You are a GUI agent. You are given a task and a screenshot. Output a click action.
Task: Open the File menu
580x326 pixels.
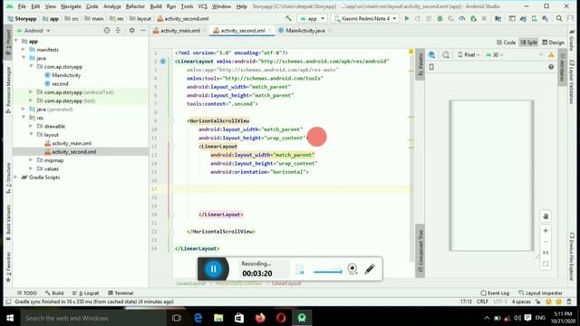22,6
